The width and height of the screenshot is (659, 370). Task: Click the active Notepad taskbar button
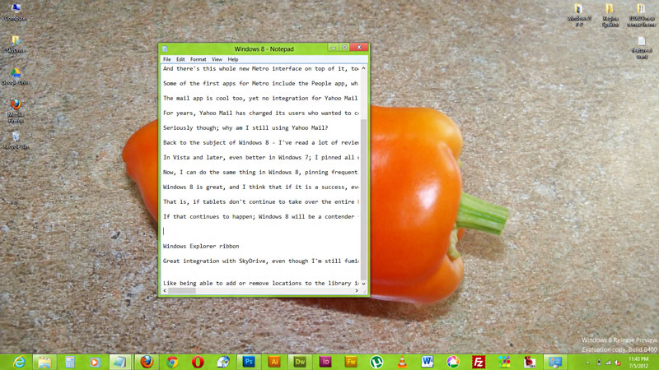119,362
